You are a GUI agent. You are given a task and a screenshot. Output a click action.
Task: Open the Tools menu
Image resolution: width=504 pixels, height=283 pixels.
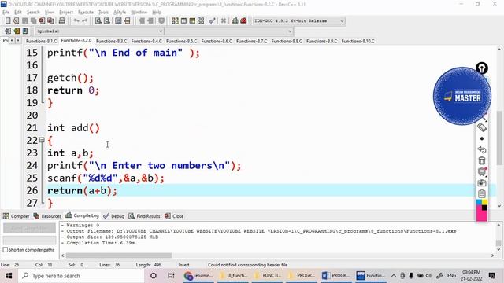click(103, 13)
